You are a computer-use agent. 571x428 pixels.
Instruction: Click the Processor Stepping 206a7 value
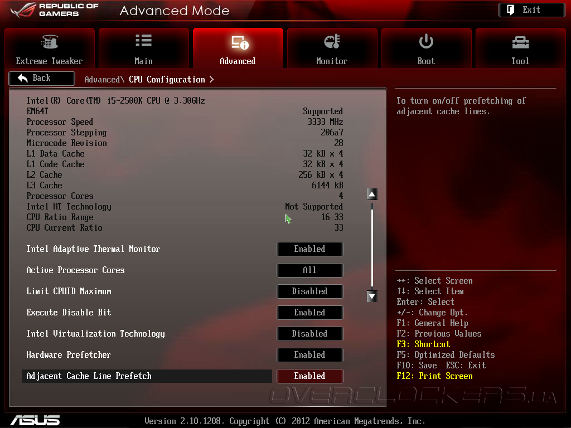[x=332, y=133]
